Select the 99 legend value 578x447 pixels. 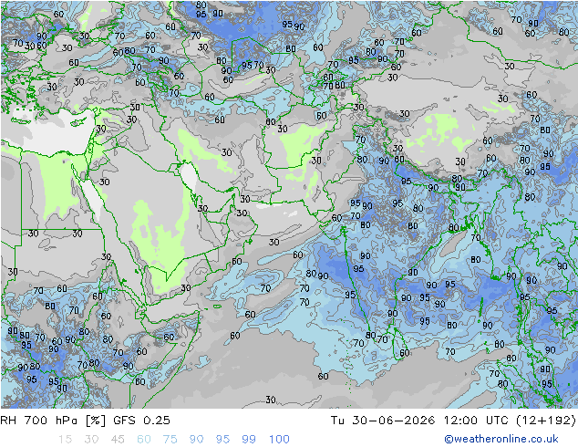click(249, 440)
